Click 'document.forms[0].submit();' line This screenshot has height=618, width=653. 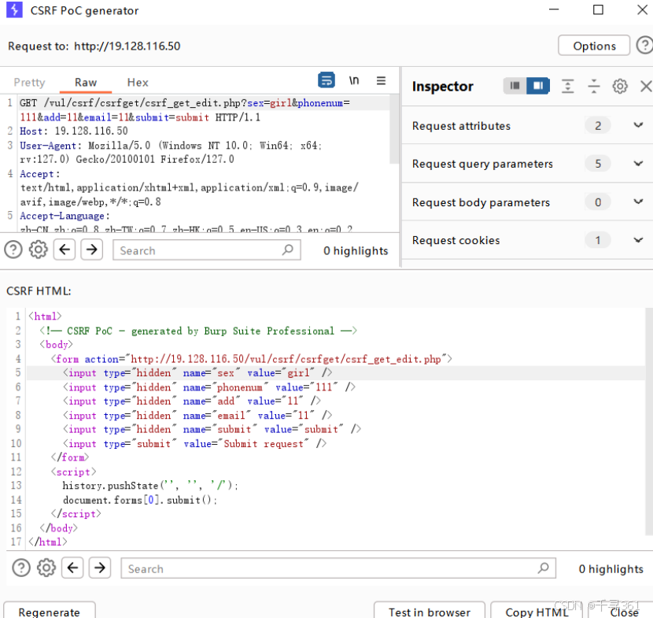(x=140, y=500)
